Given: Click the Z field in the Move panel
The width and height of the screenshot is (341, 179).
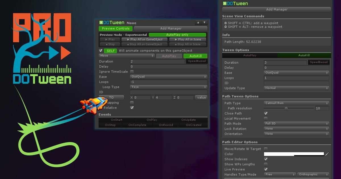Looking at the screenshot, I should click(x=185, y=97).
